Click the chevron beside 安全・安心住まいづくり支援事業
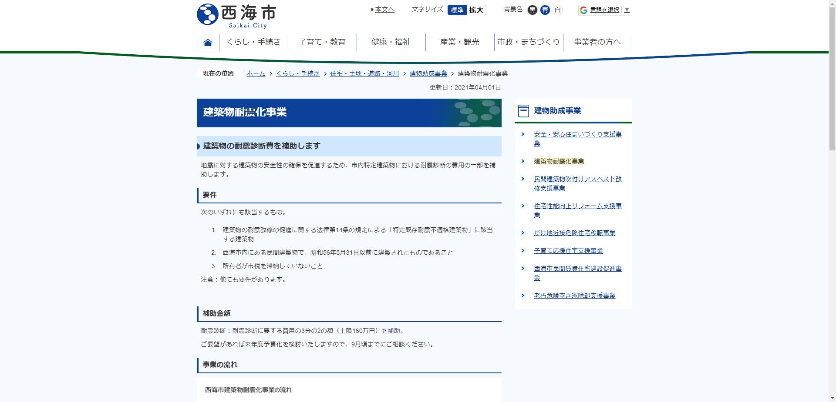The width and height of the screenshot is (836, 402). [x=523, y=134]
